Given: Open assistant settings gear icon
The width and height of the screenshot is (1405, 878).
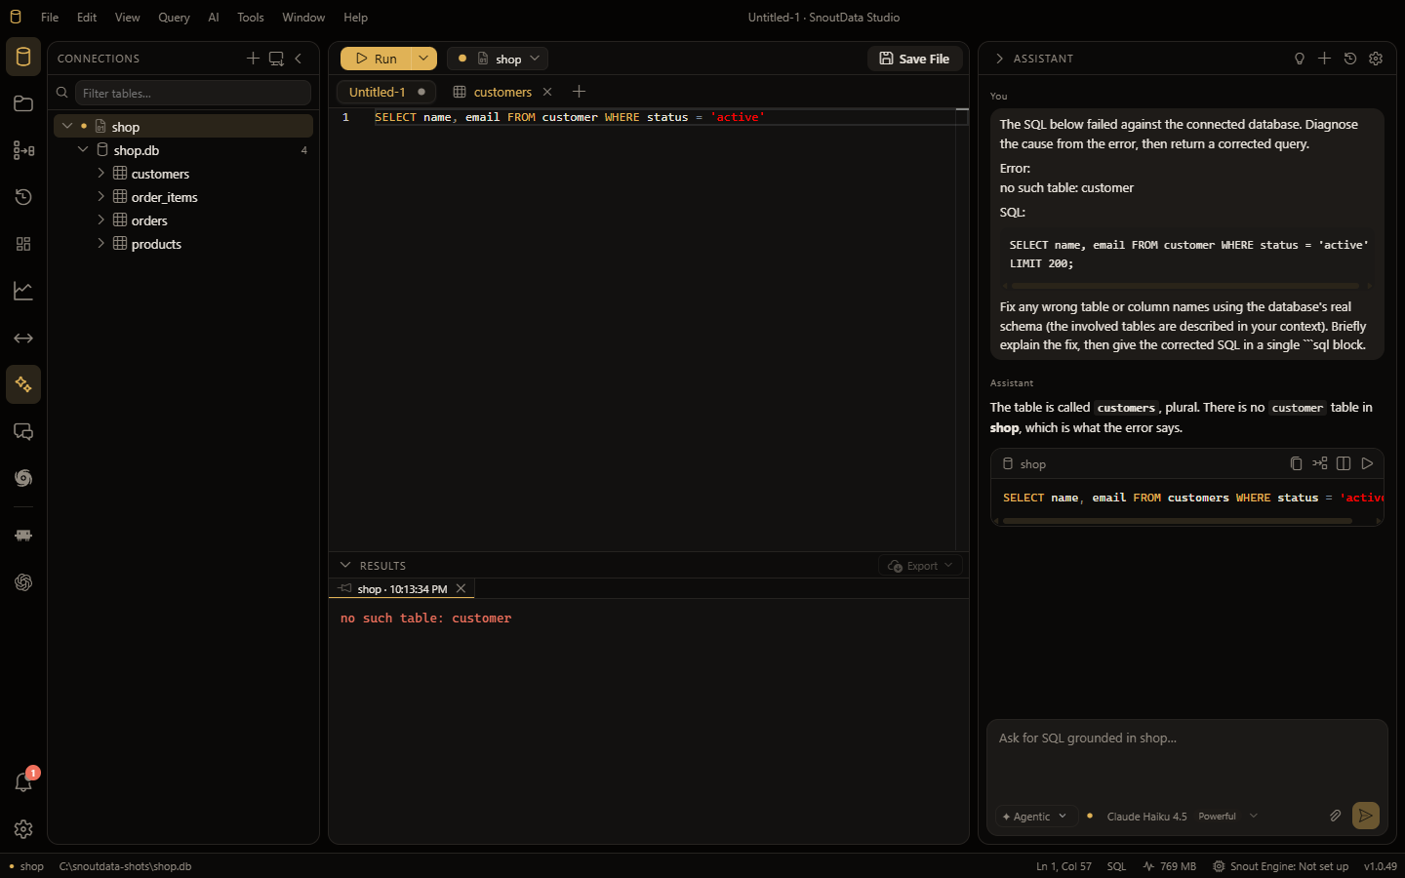Looking at the screenshot, I should (1376, 59).
